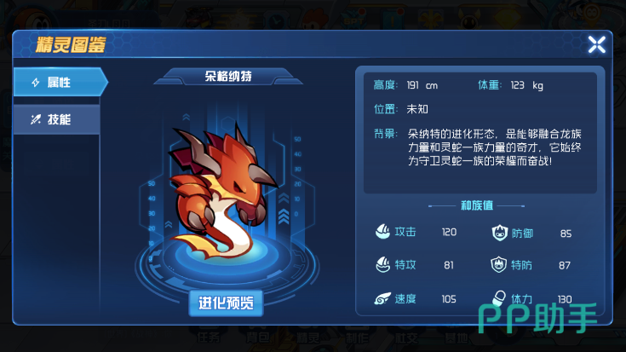Click the 防御 defense shield icon

[499, 233]
